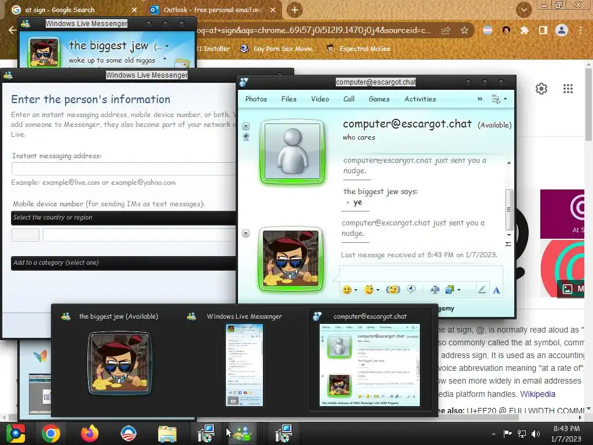Image resolution: width=593 pixels, height=445 pixels.
Task: Switch to the Outlook browser tab
Action: click(x=213, y=10)
